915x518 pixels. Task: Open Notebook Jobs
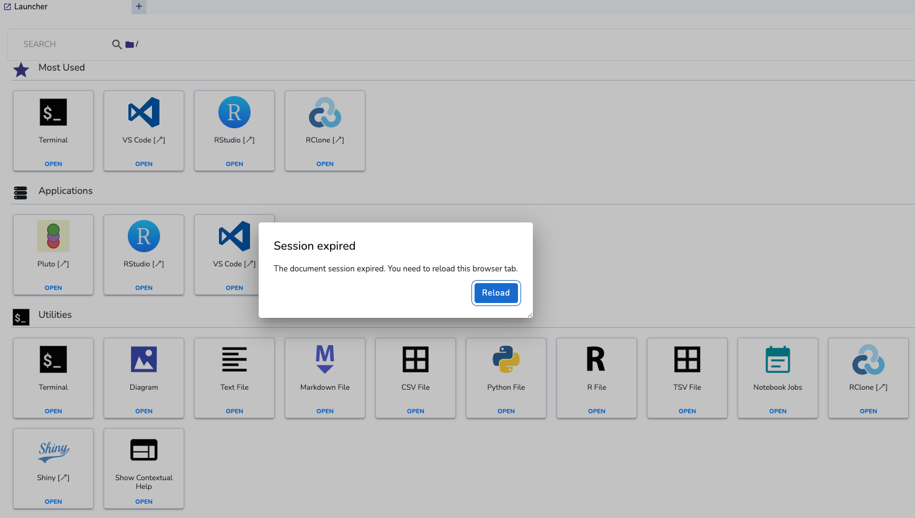[x=777, y=359]
